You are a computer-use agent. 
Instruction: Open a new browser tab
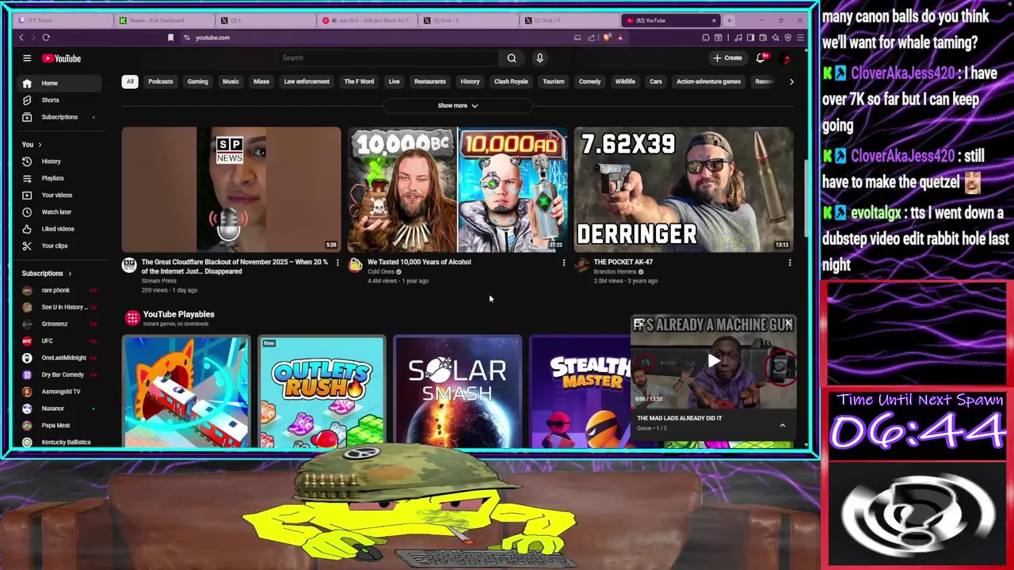pos(729,21)
